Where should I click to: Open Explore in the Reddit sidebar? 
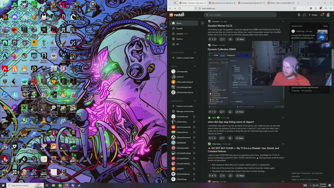point(184,39)
